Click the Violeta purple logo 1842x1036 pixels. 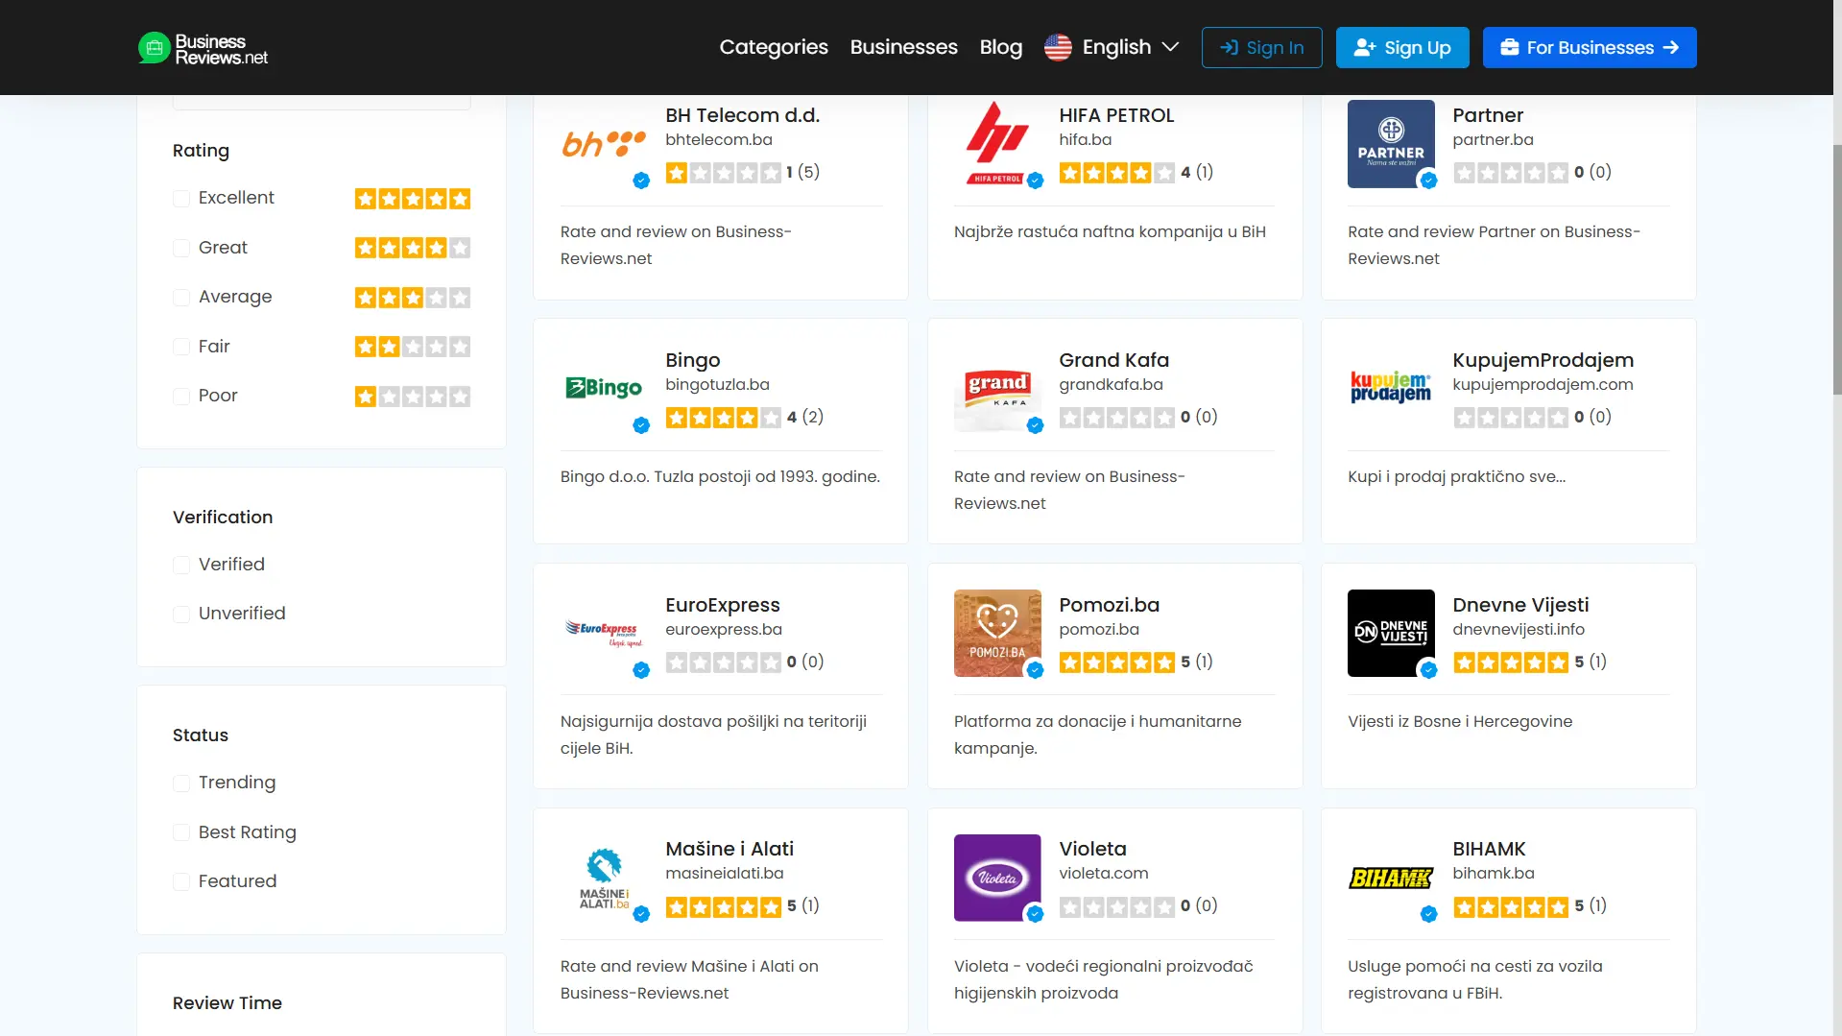[x=997, y=878]
